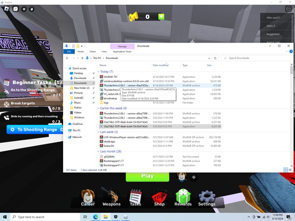
Task: Sort by the Size column header
Action: (209, 65)
